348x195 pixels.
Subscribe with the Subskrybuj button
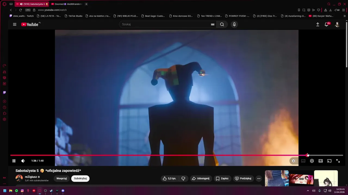point(80,178)
